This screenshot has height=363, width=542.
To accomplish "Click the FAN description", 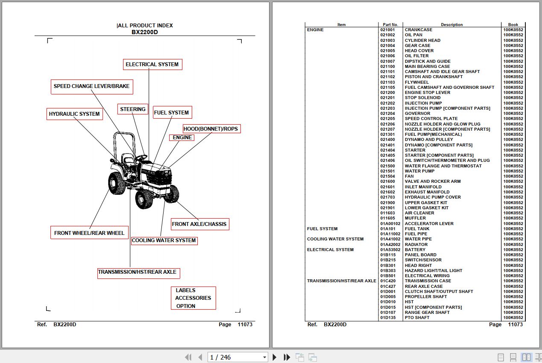I will click(409, 176).
